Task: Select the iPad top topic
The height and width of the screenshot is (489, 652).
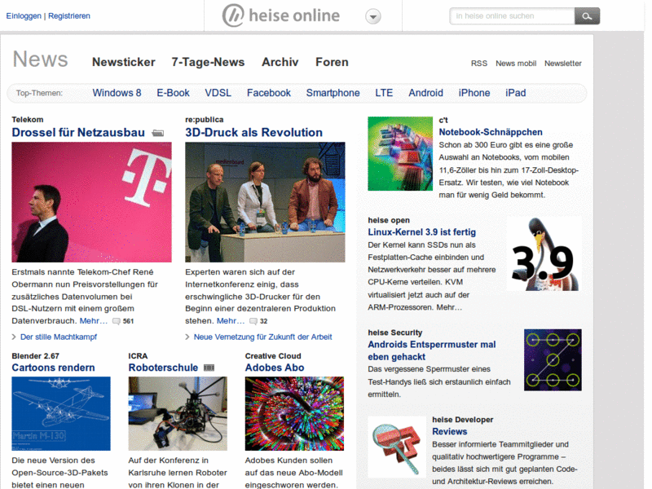Action: [516, 93]
